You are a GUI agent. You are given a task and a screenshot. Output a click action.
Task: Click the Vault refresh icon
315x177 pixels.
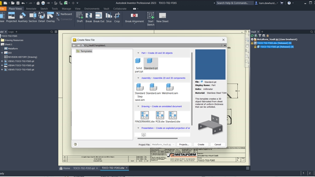click(x=252, y=35)
